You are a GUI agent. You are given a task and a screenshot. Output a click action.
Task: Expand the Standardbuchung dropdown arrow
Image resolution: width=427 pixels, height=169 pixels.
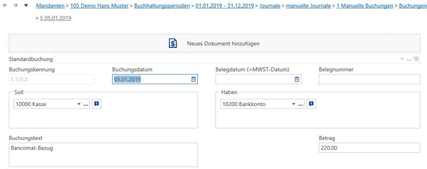tap(402, 59)
